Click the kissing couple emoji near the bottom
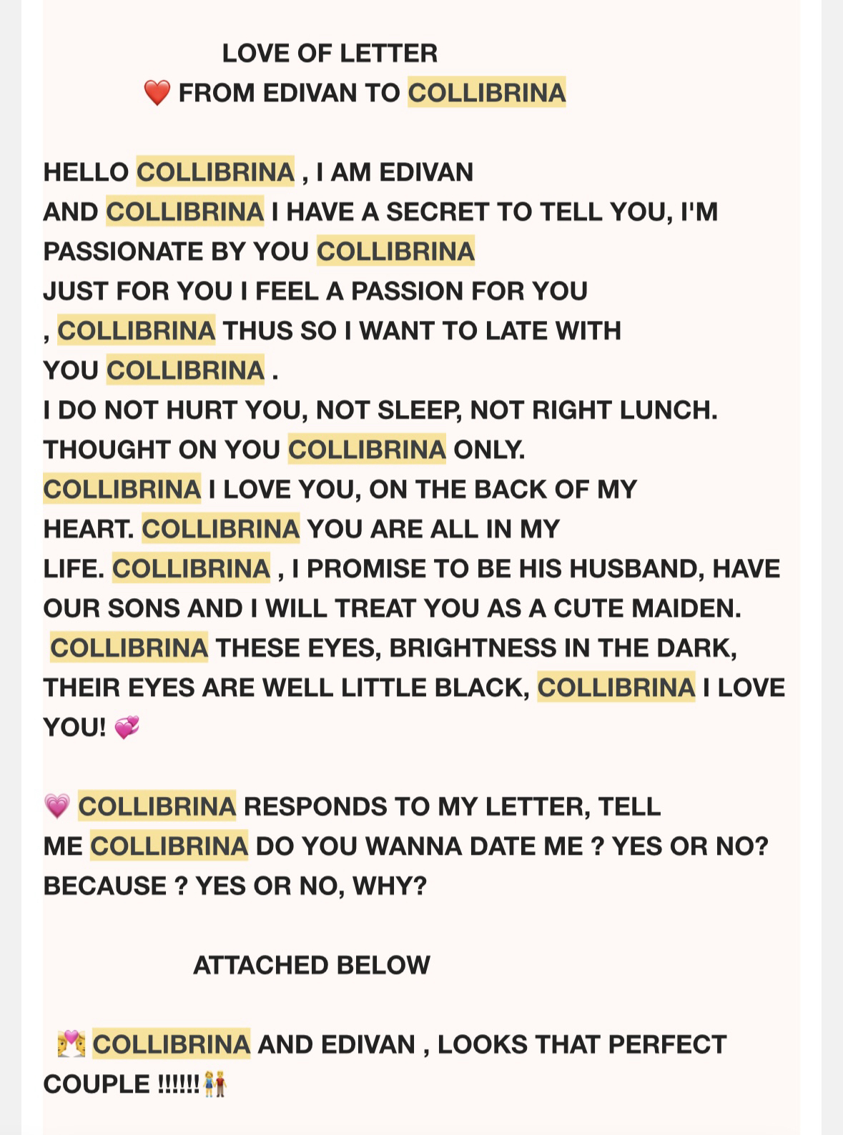The image size is (843, 1135). coord(71,1044)
